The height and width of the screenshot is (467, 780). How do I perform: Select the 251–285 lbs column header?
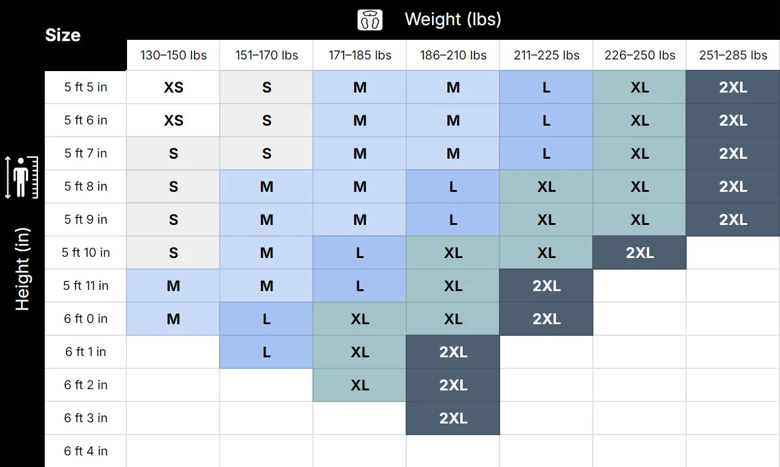(x=733, y=55)
